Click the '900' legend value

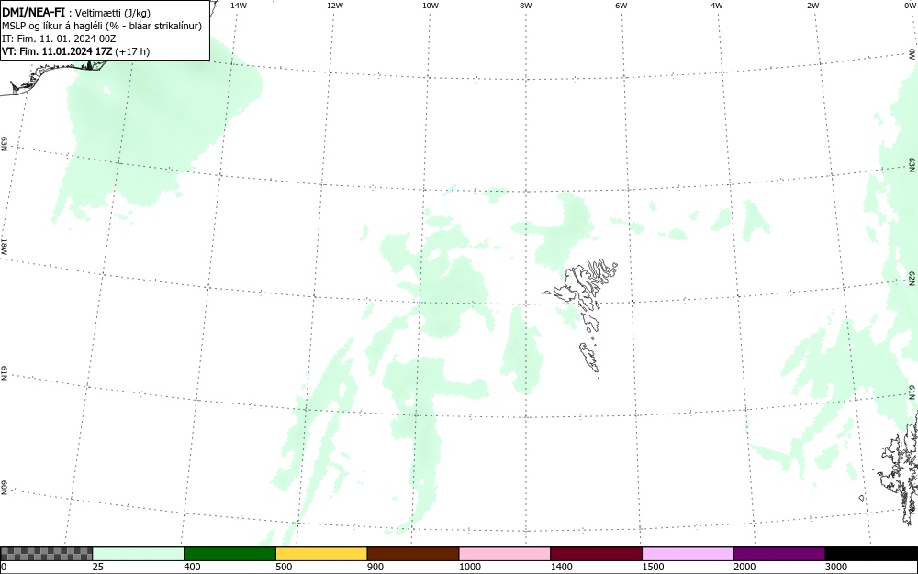click(x=375, y=567)
